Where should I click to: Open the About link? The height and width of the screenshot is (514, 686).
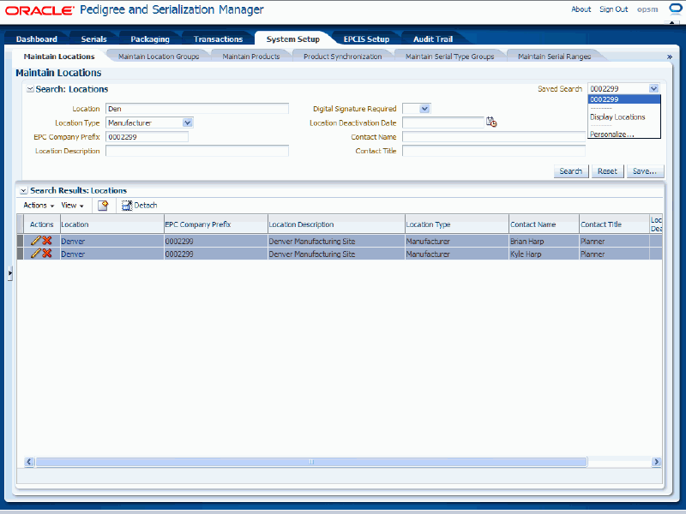(581, 9)
